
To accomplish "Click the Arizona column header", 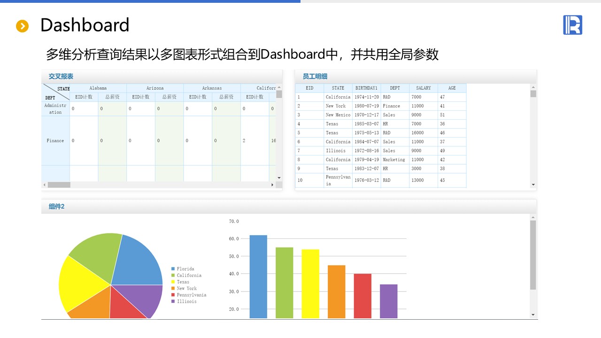I will pos(155,88).
